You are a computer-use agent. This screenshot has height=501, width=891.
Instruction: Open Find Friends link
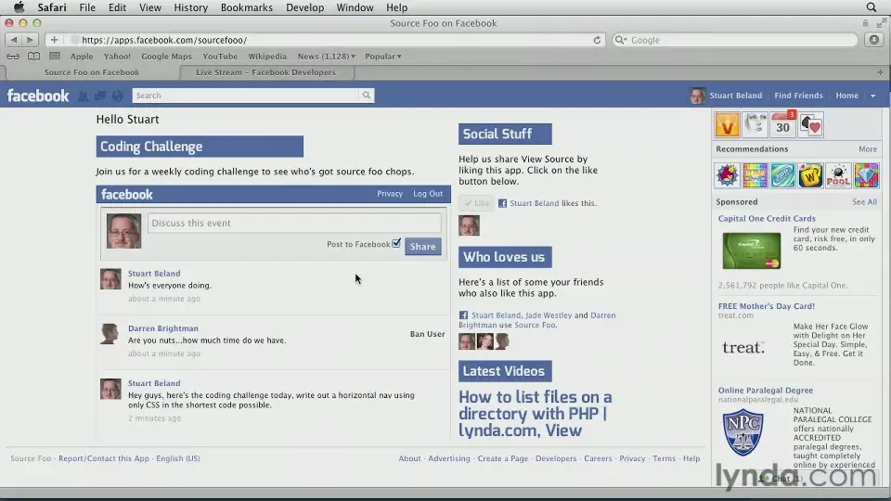798,96
